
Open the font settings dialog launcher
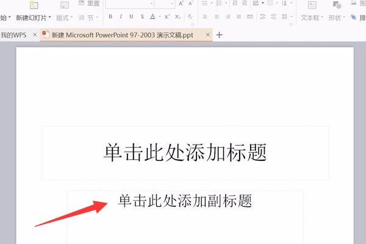click(193, 24)
